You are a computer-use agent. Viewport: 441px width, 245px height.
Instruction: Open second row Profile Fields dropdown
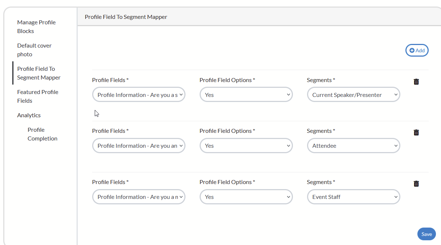pos(139,146)
